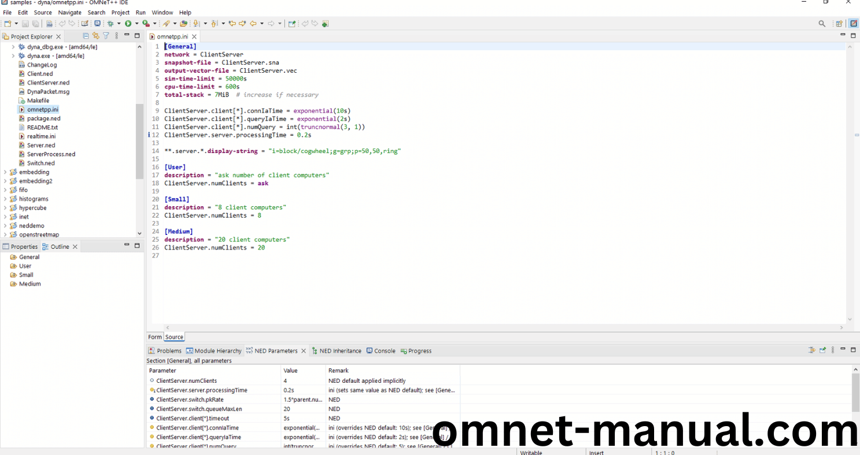Viewport: 860px width, 455px height.
Task: Click Collapse All in Project Explorer
Action: click(x=86, y=36)
